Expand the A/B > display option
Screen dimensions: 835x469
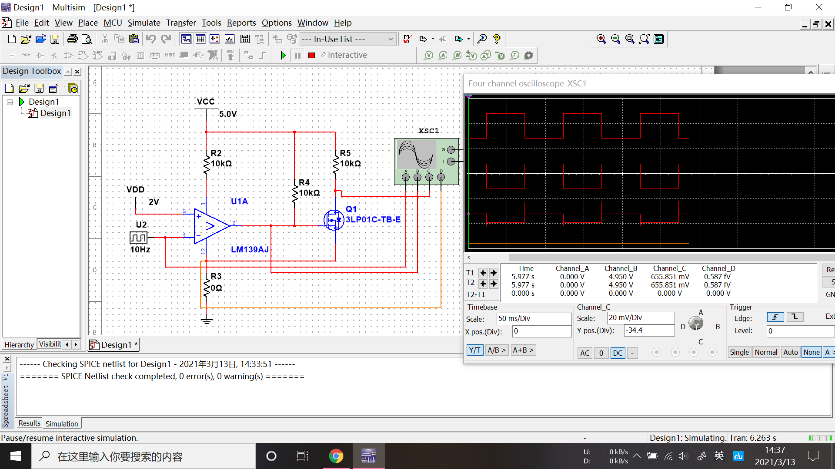point(496,350)
